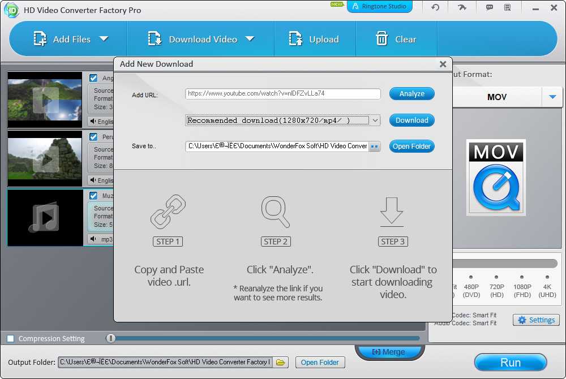This screenshot has height=379, width=566.
Task: Open the feedback speech bubble icon
Action: tap(490, 7)
